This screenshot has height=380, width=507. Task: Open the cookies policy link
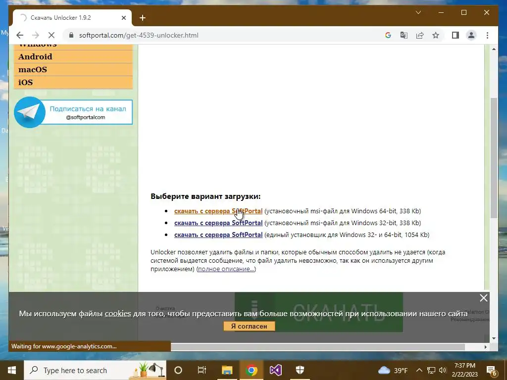click(x=118, y=313)
